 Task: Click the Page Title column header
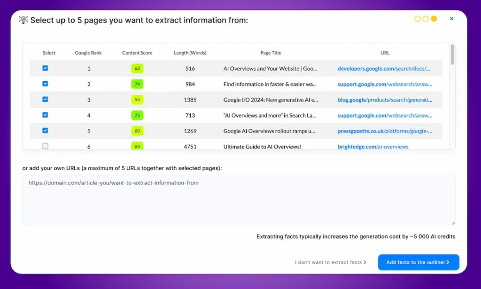pyautogui.click(x=271, y=53)
